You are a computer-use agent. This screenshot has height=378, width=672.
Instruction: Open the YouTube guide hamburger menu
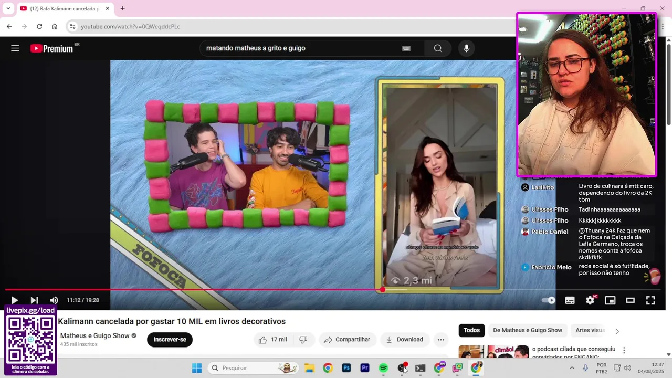tap(15, 48)
